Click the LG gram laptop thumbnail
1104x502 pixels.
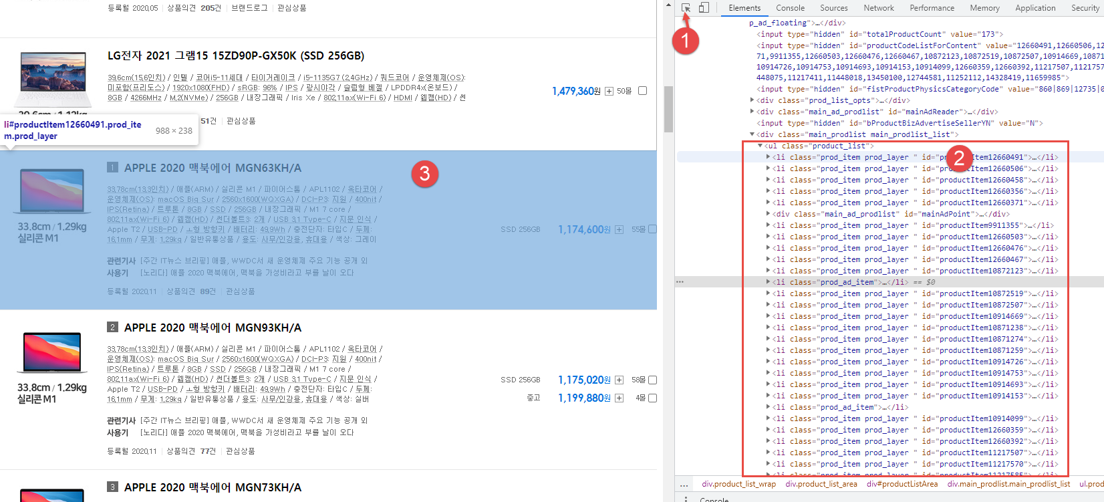52,81
